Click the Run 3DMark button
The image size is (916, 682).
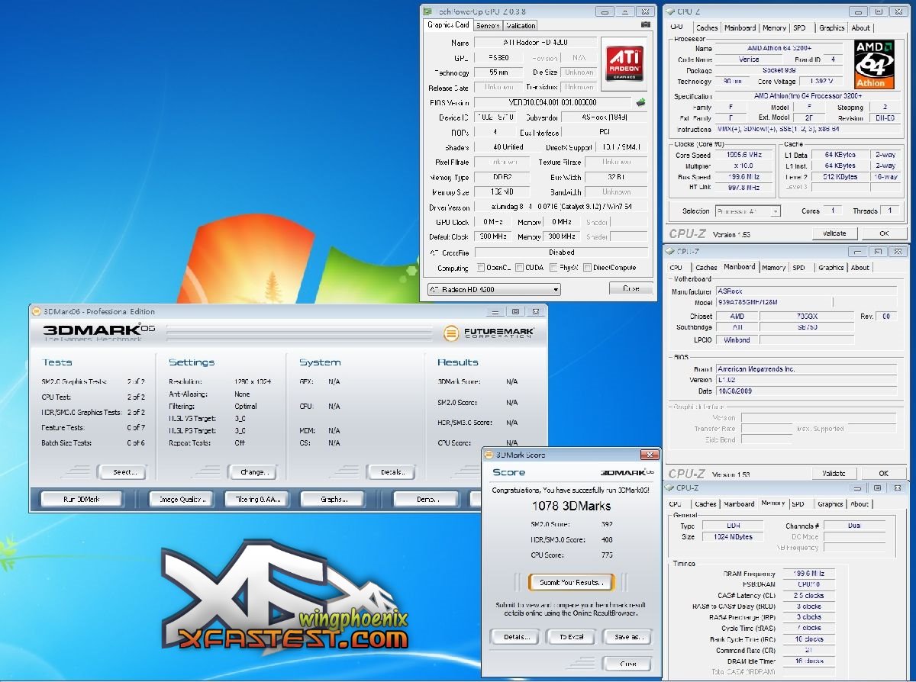(81, 499)
